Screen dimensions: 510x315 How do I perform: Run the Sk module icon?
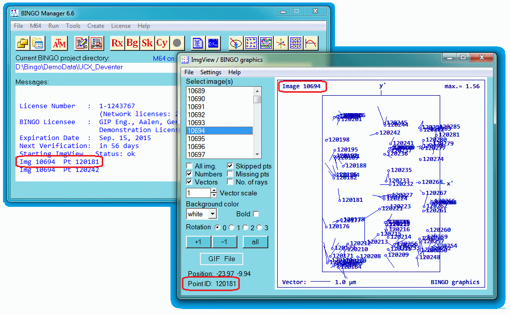(147, 43)
